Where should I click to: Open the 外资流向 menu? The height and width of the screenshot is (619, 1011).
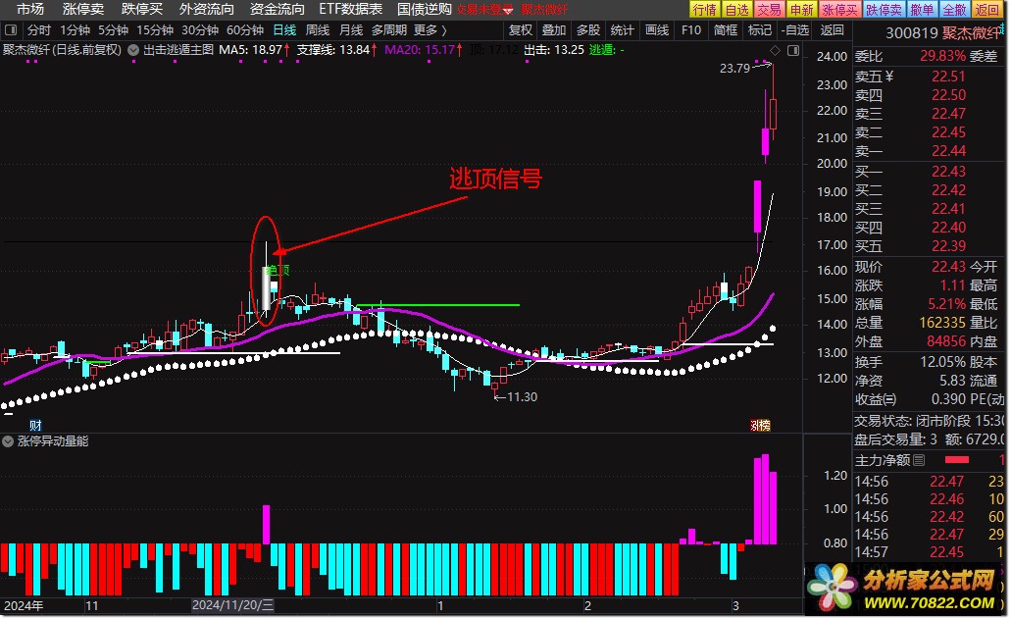click(x=206, y=9)
